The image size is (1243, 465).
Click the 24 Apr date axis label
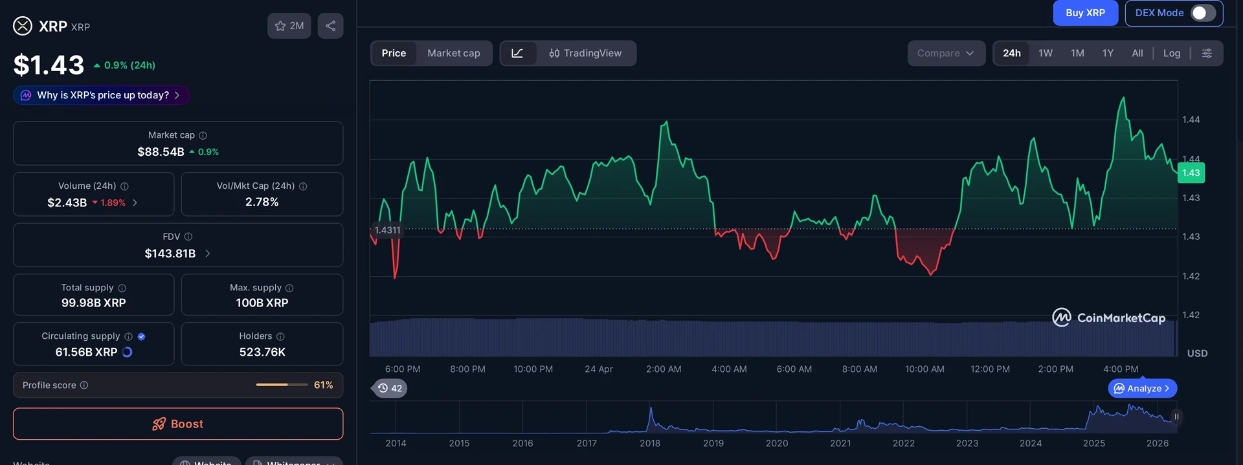pyautogui.click(x=598, y=369)
